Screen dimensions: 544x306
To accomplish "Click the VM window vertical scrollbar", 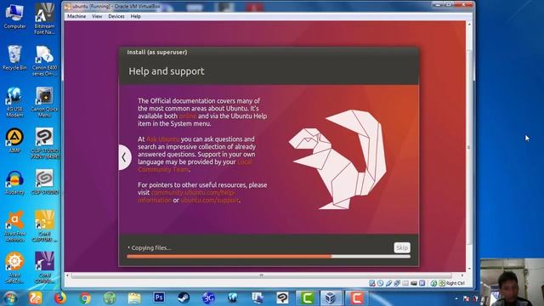I will coord(469,147).
